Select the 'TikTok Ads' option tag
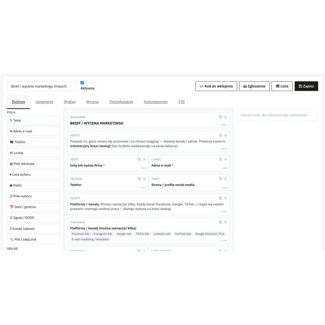The image size is (325, 325). pyautogui.click(x=142, y=234)
